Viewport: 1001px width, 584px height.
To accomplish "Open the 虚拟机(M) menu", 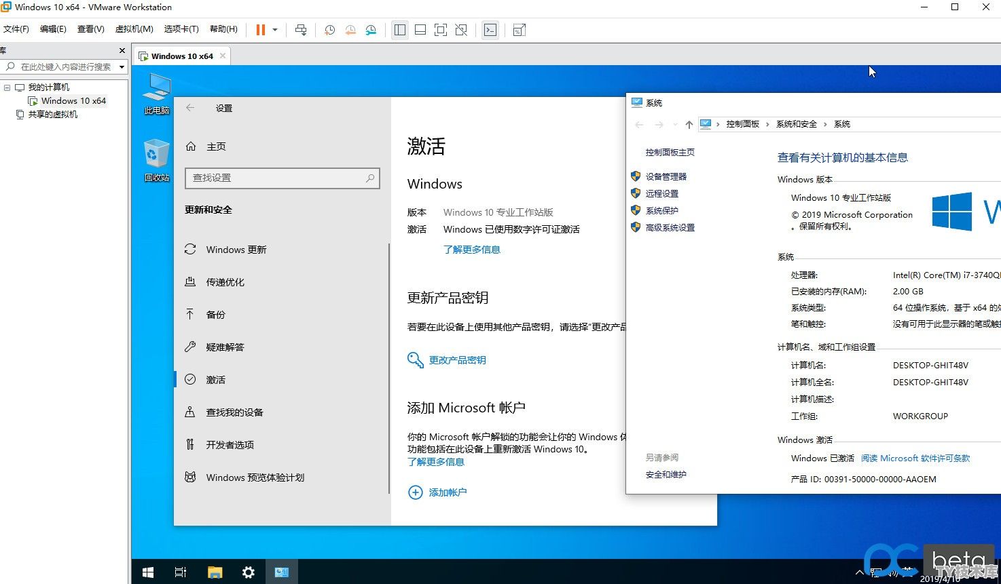I will (134, 29).
